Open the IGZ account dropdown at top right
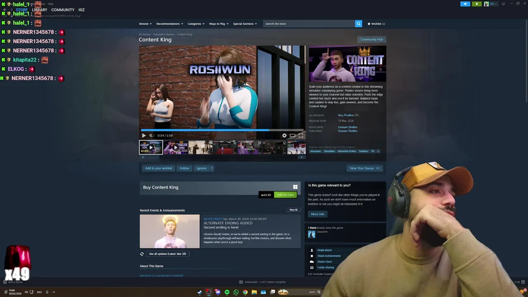The image size is (528, 297). point(491,4)
